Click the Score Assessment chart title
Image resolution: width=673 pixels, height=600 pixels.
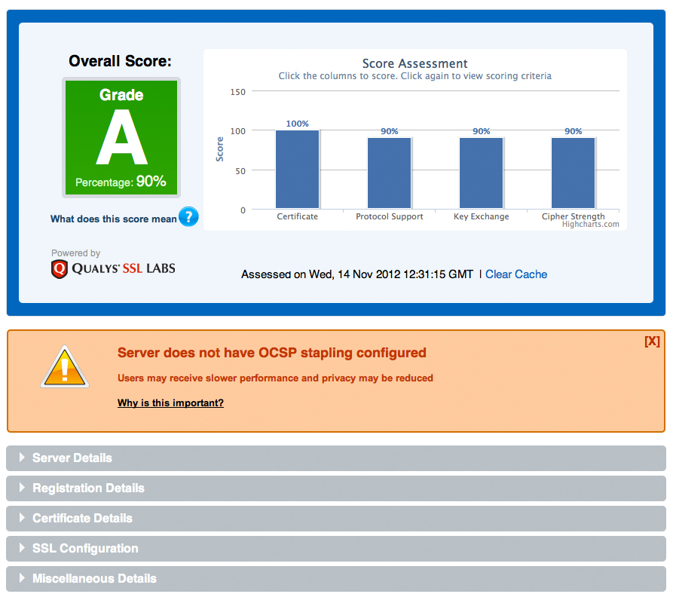415,64
